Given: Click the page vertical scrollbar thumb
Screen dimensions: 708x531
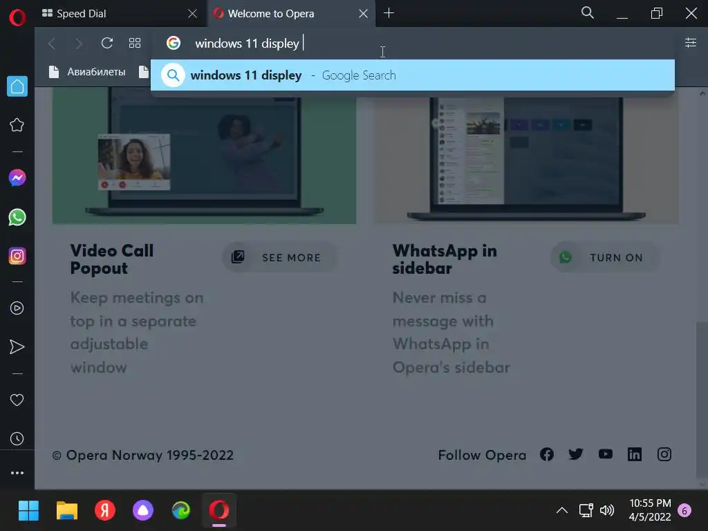Looking at the screenshot, I should tap(702, 398).
